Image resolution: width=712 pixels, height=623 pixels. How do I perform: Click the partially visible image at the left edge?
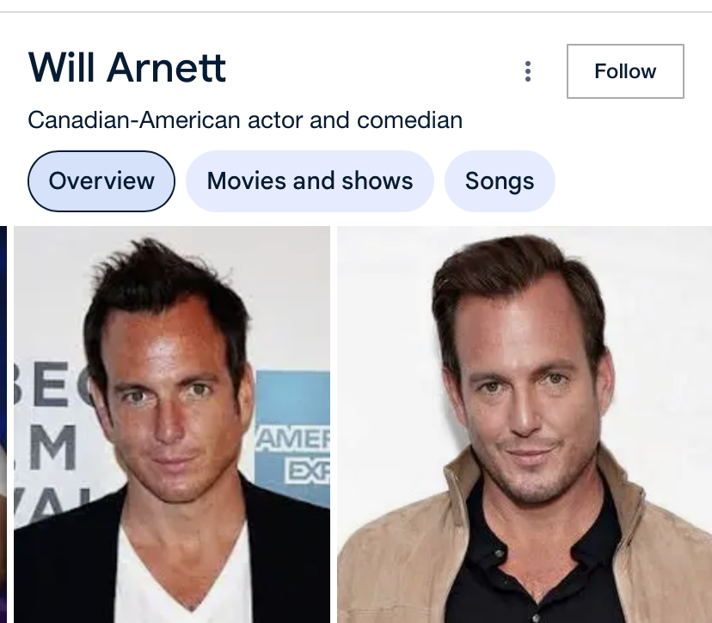pyautogui.click(x=3, y=424)
